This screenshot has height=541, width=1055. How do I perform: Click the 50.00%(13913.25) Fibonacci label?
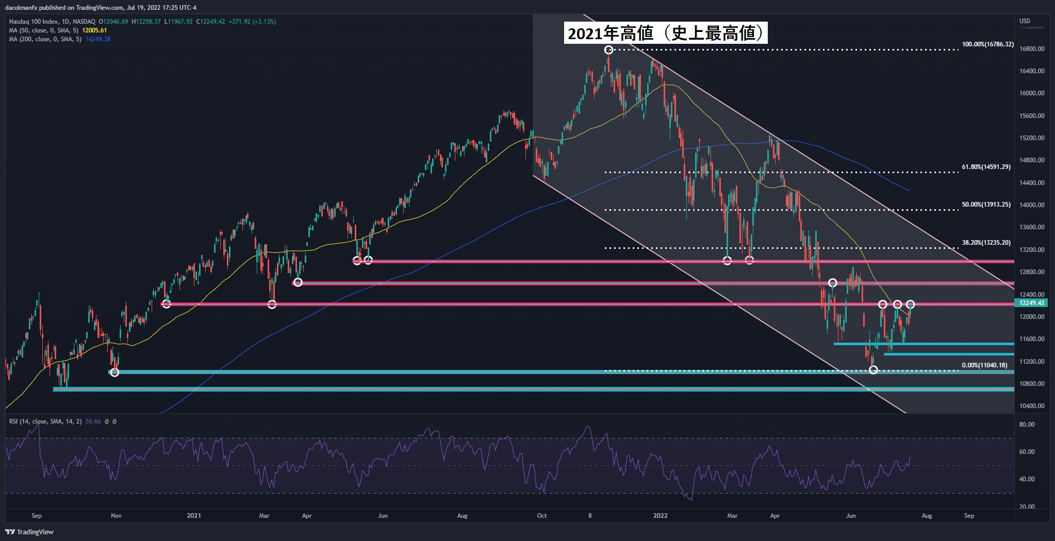pyautogui.click(x=986, y=205)
